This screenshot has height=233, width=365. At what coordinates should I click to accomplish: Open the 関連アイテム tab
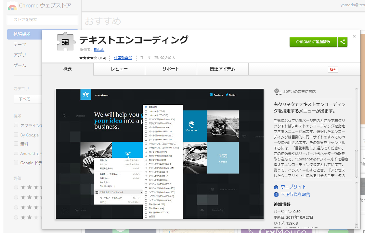pyautogui.click(x=223, y=69)
